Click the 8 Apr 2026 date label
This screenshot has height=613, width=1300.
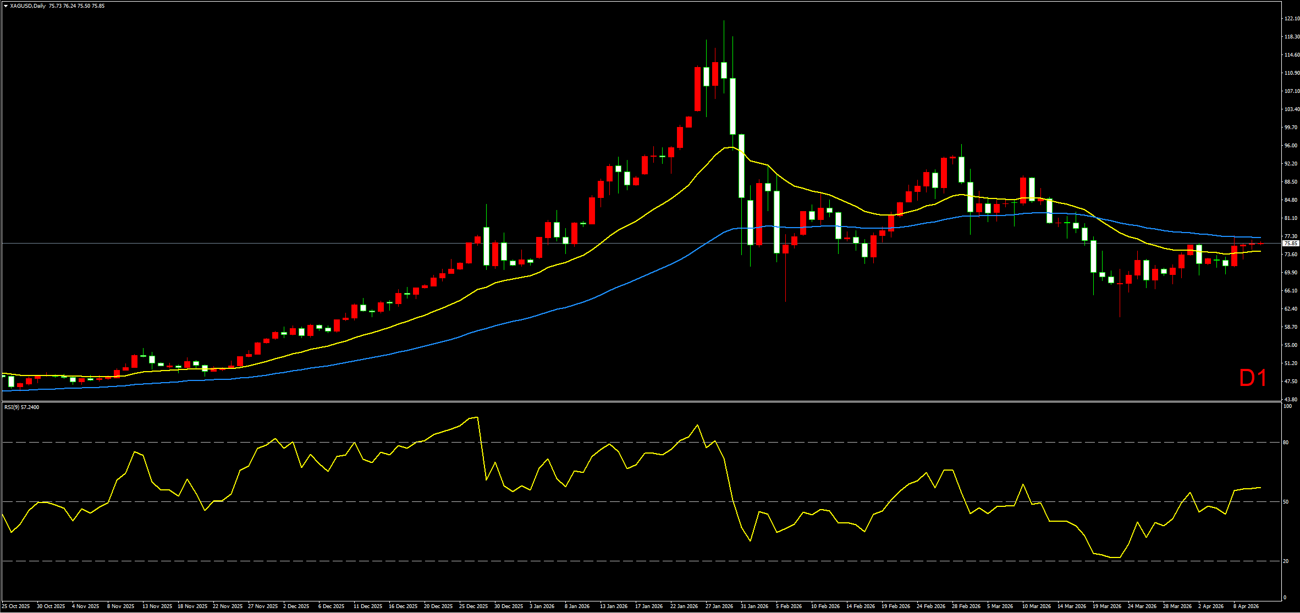coord(1246,606)
